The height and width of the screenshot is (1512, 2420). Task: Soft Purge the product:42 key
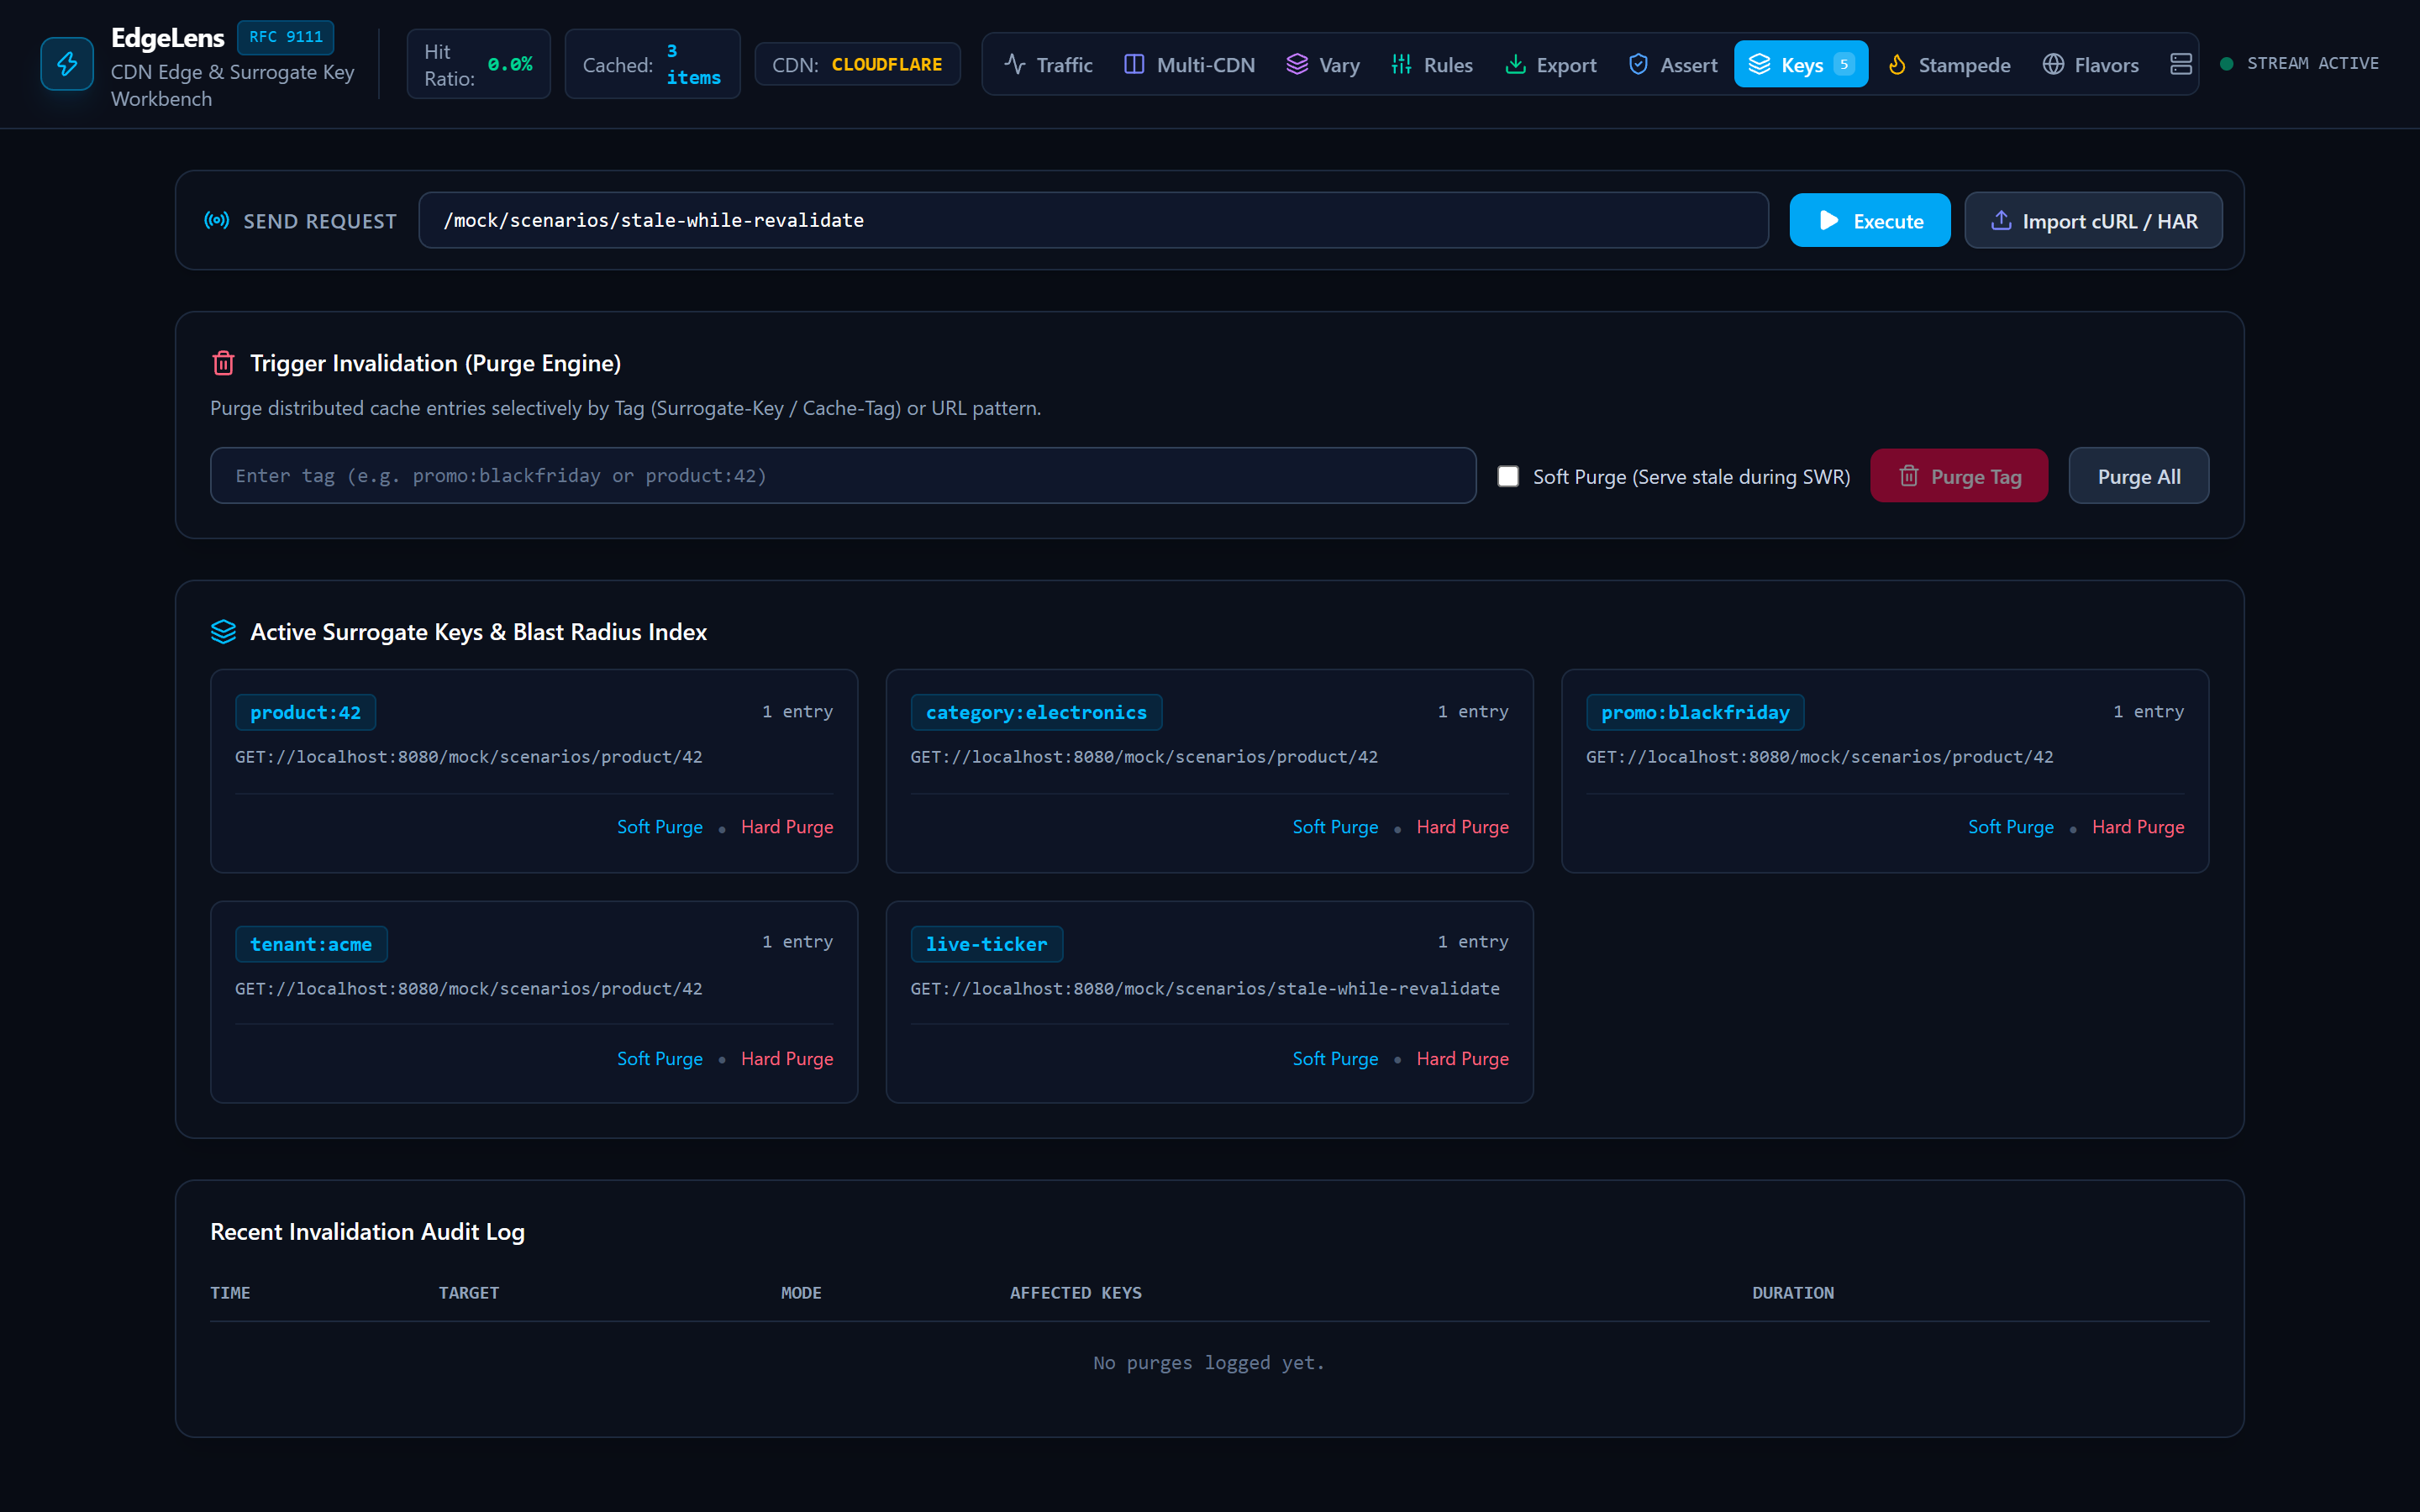pos(660,827)
